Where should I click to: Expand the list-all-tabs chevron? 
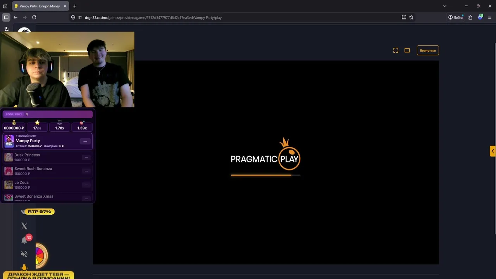click(x=445, y=6)
